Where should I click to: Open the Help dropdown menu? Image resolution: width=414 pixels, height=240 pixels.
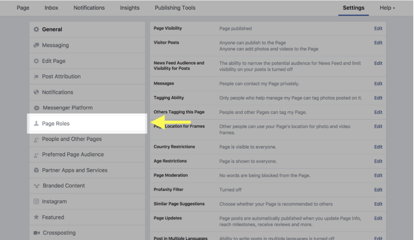[x=387, y=8]
